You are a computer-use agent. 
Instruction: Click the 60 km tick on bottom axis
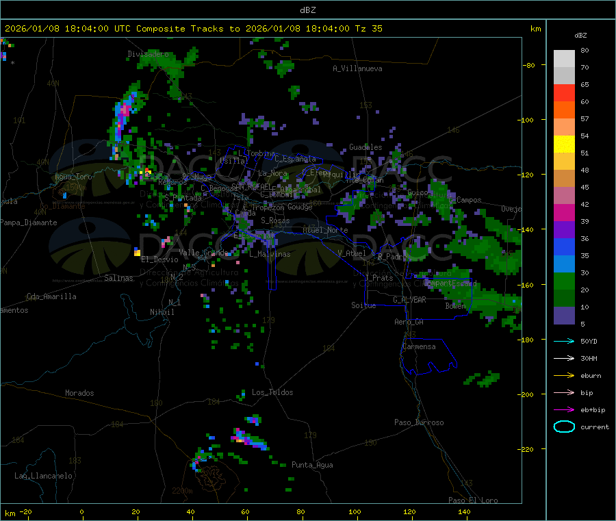pos(245,511)
